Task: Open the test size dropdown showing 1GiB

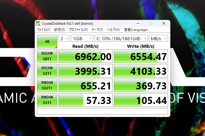Action: click(x=82, y=38)
